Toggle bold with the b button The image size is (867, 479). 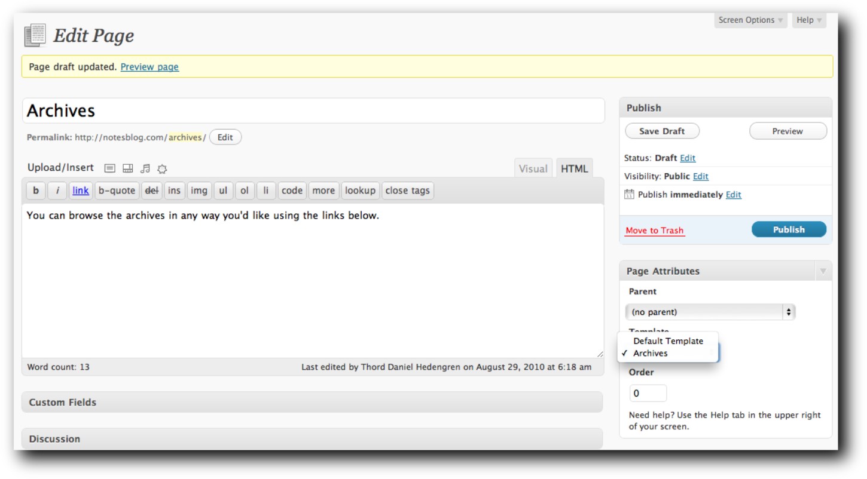[x=36, y=191]
